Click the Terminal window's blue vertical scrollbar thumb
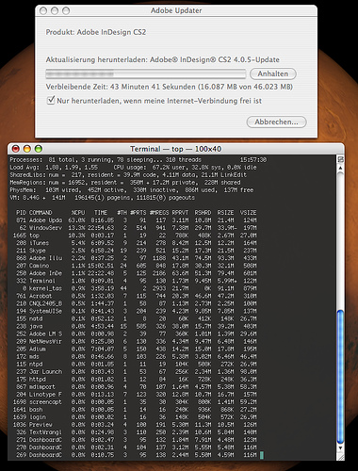358x471 pixels. click(340, 377)
